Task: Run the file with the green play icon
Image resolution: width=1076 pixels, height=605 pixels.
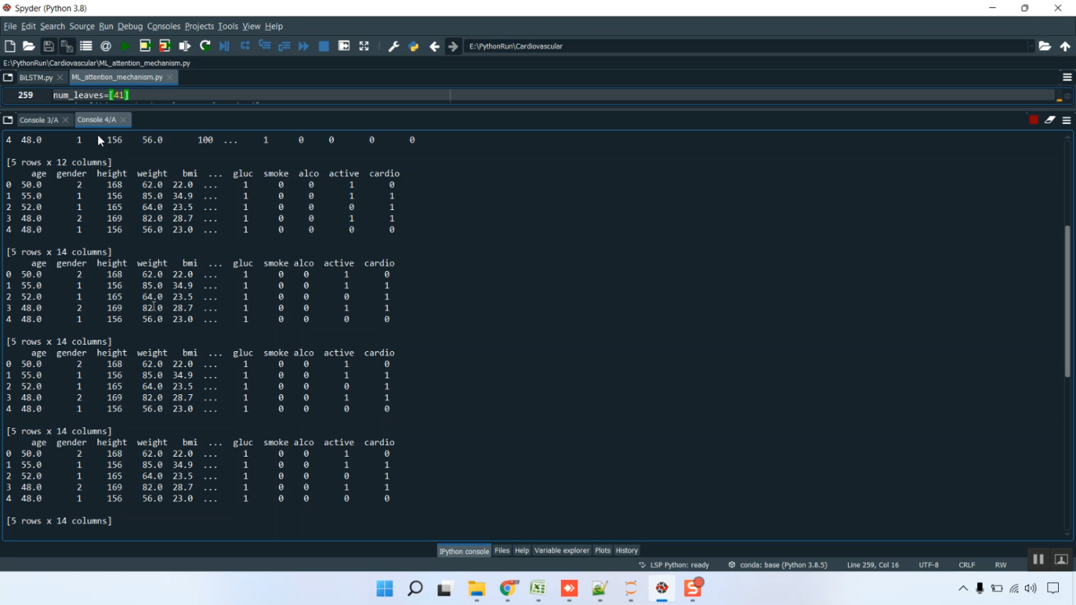Action: pos(126,46)
